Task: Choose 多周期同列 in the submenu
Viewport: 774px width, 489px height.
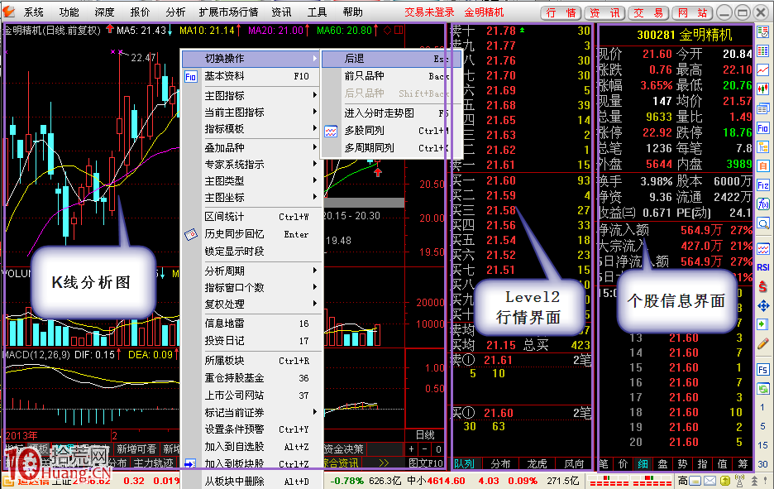Action: (x=391, y=148)
